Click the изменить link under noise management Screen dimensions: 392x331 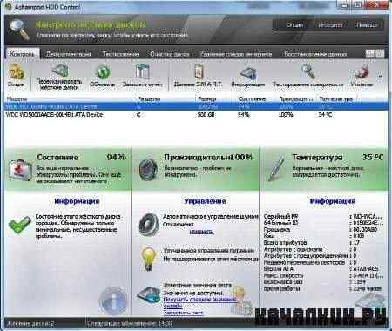pos(202,232)
